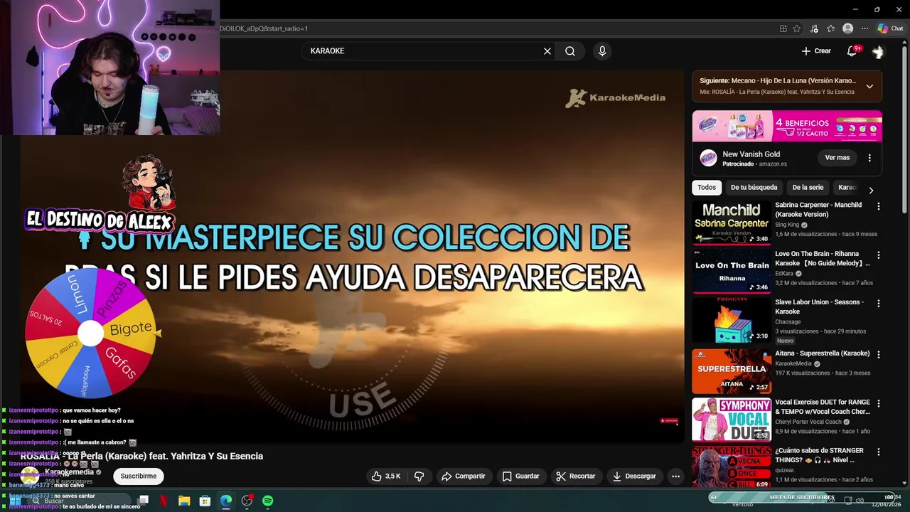
Task: Open more options for Aitana Superestrella video
Action: (x=878, y=354)
